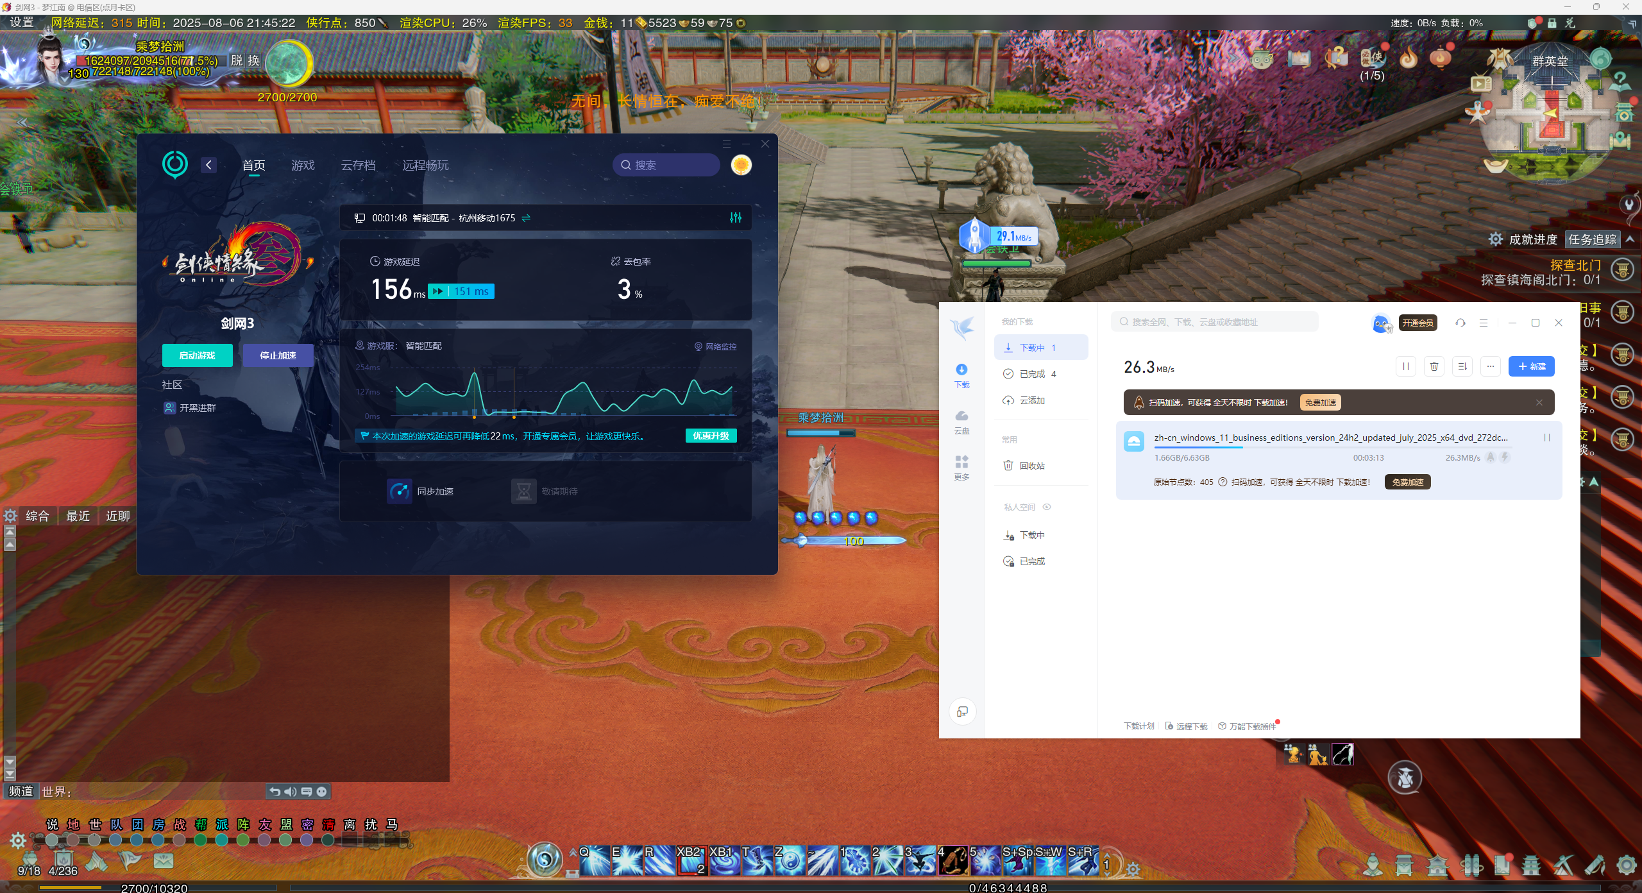
Task: Pause all downloads with the toolbar pause icon
Action: point(1405,366)
